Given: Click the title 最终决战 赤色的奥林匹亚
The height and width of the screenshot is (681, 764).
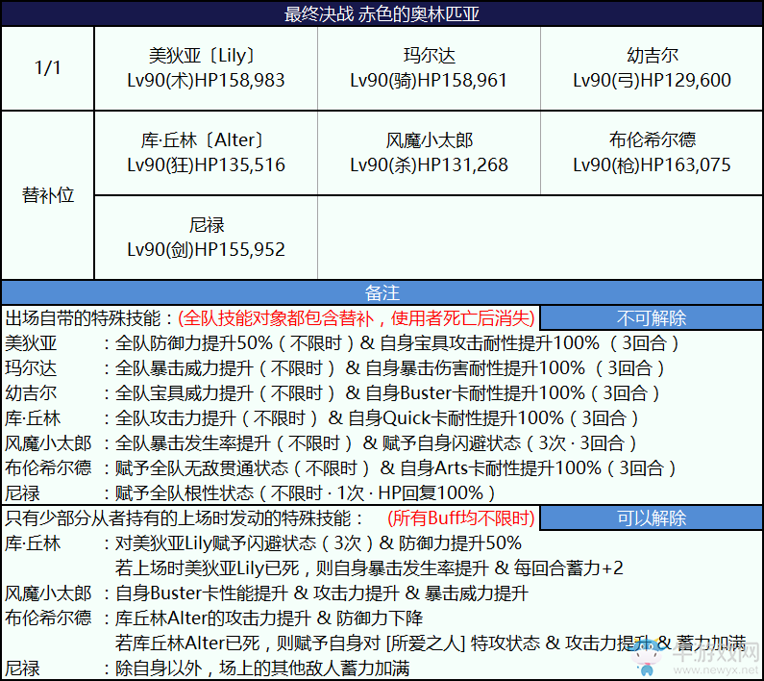Looking at the screenshot, I should point(382,13).
